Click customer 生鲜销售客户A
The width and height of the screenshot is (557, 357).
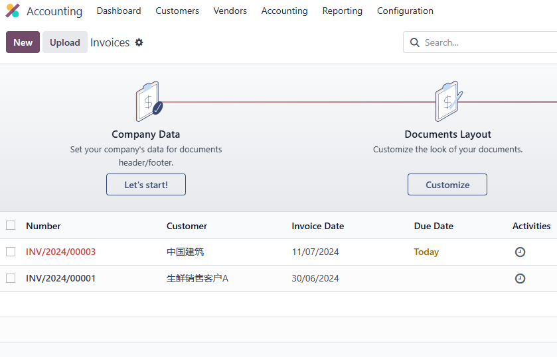tap(198, 278)
